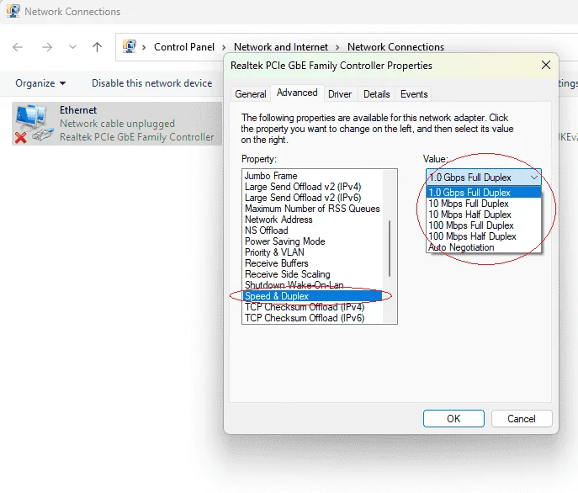Select Network Connections breadcrumb
Viewport: 578px width, 493px height.
click(395, 47)
